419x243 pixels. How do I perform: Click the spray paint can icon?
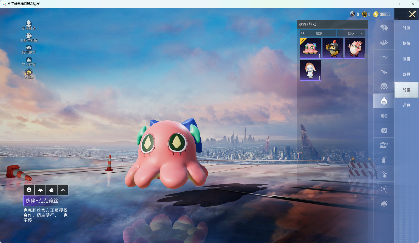[x=384, y=160]
